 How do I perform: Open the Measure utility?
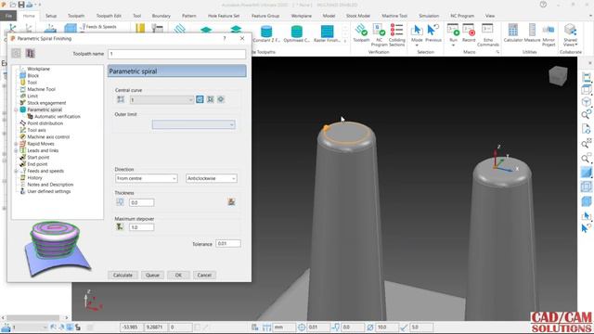[532, 33]
